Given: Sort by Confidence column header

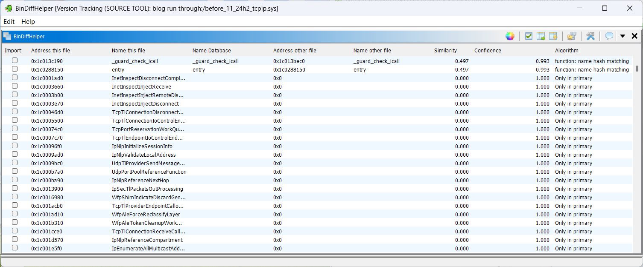Looking at the screenshot, I should pos(488,50).
